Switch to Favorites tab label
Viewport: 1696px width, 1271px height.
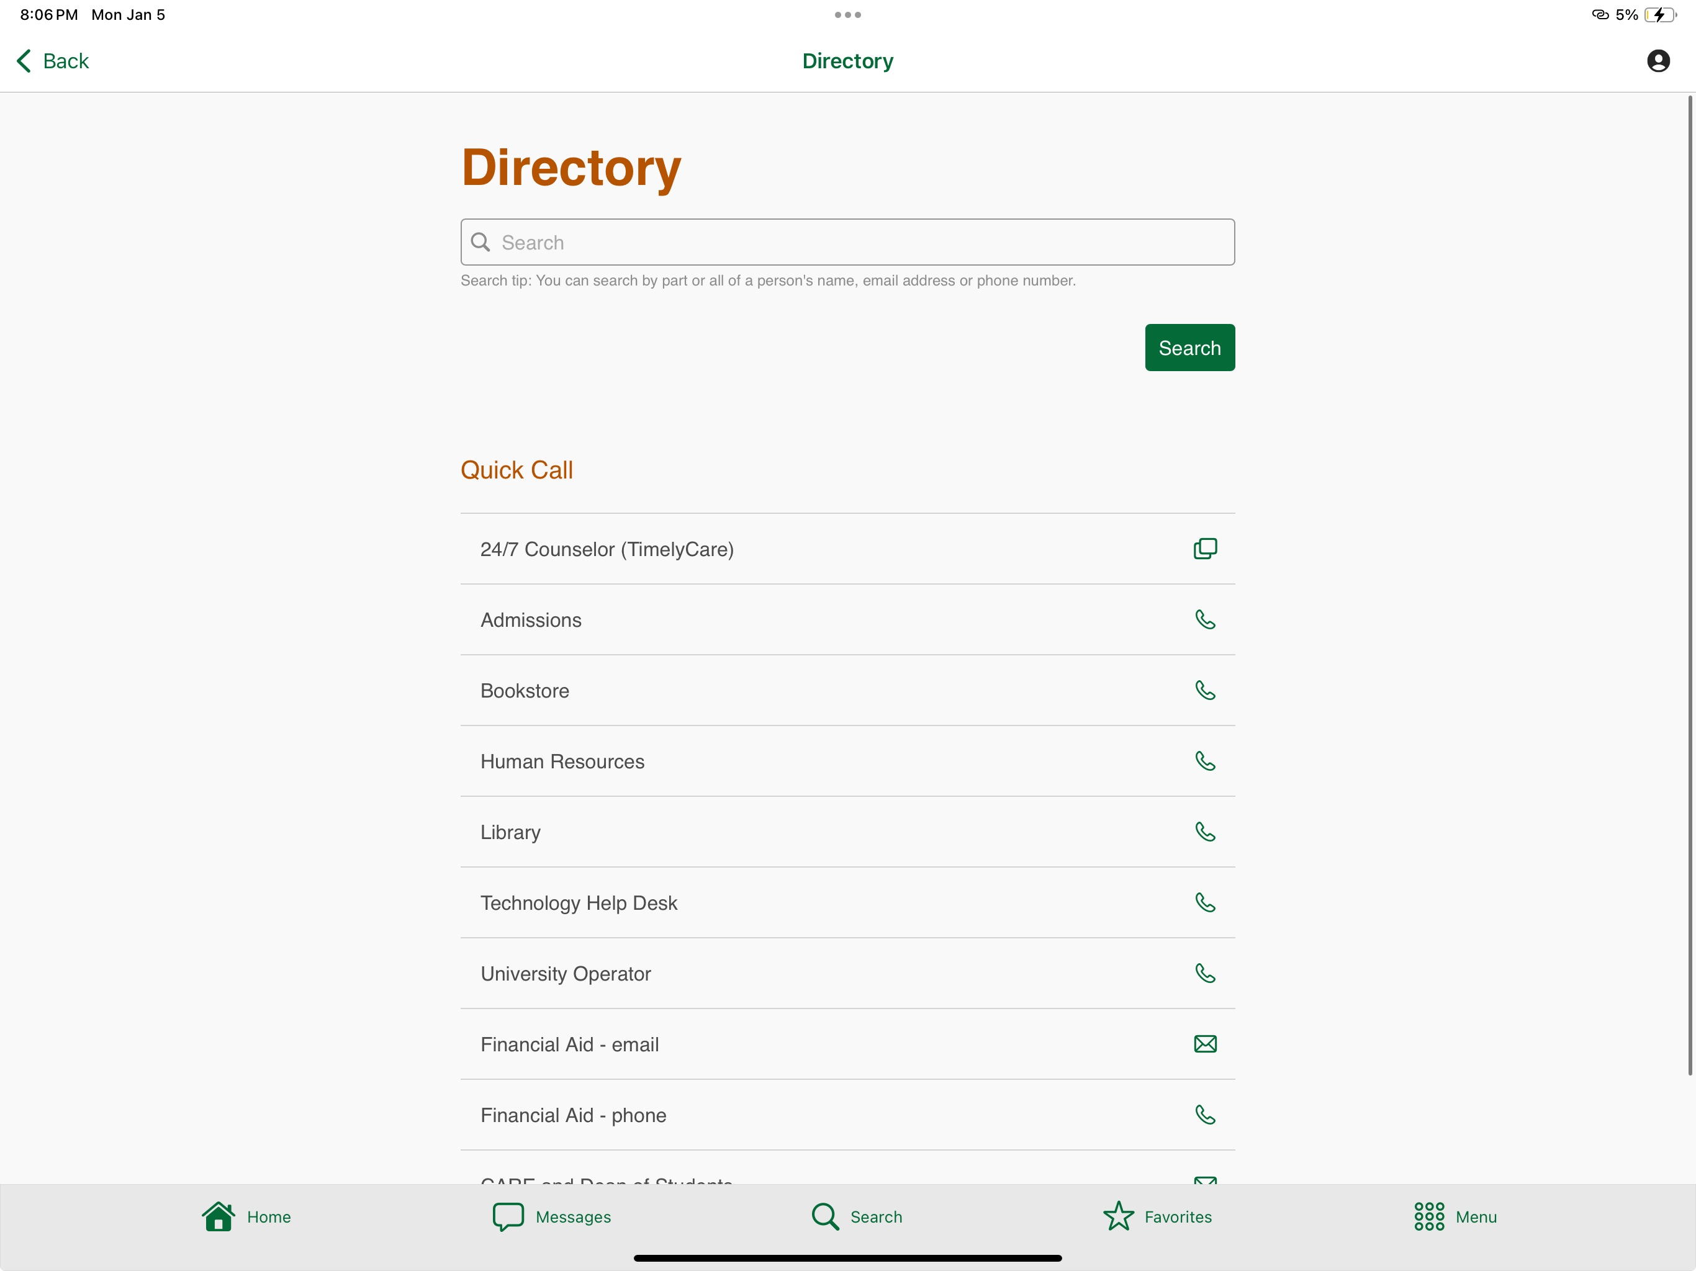click(x=1178, y=1218)
